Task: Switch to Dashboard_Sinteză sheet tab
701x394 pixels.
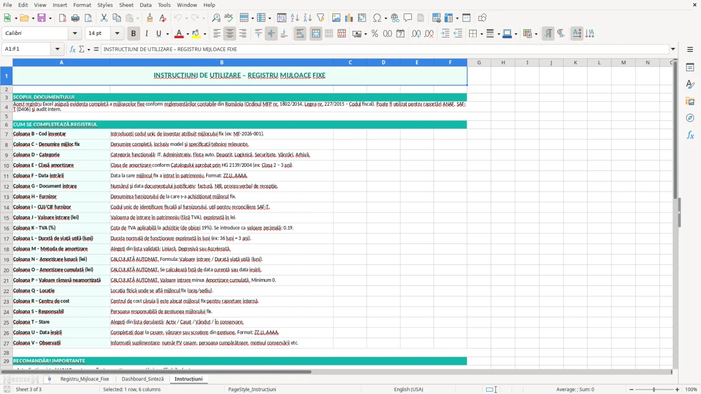Action: 143,379
